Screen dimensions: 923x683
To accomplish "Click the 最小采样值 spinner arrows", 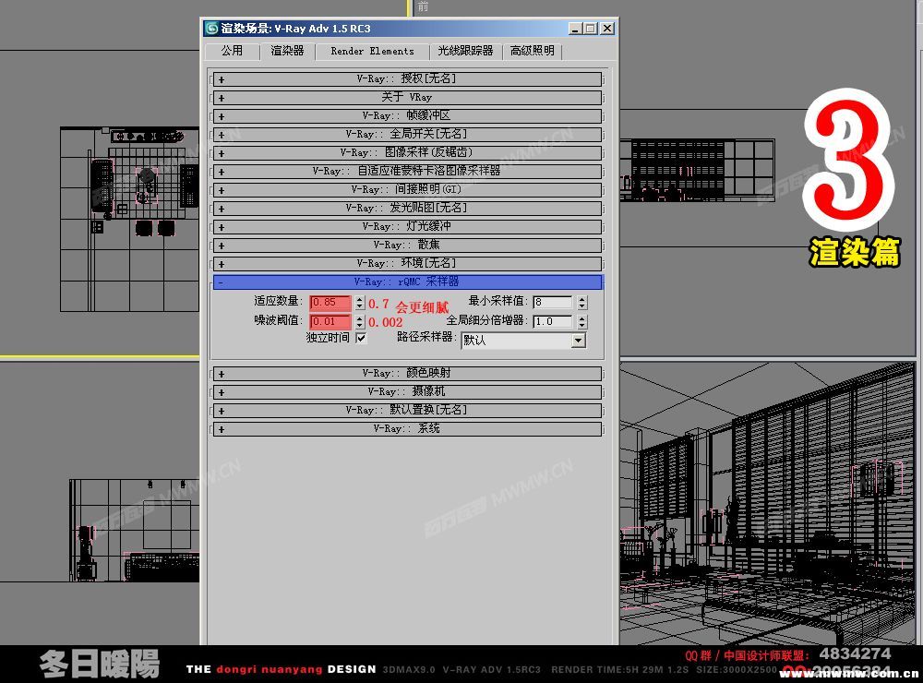I will pos(582,303).
